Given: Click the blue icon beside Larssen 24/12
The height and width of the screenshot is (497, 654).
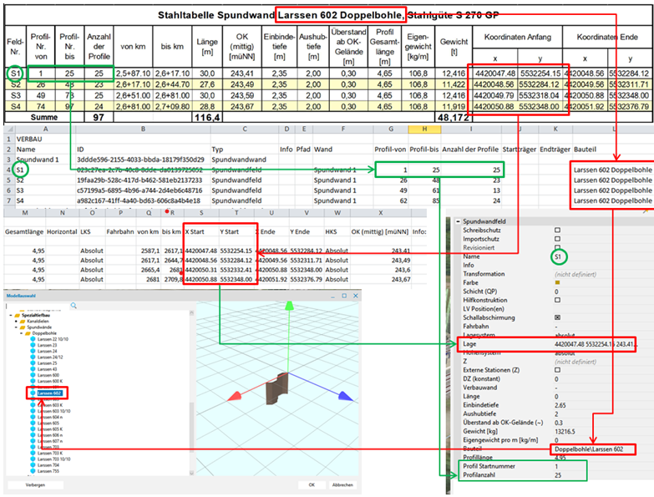Looking at the screenshot, I should [x=33, y=357].
